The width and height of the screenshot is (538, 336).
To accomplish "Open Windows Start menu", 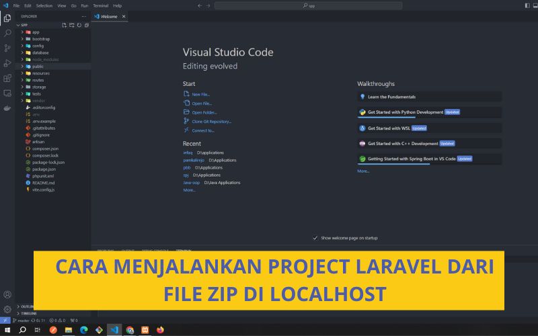I will click(7, 330).
